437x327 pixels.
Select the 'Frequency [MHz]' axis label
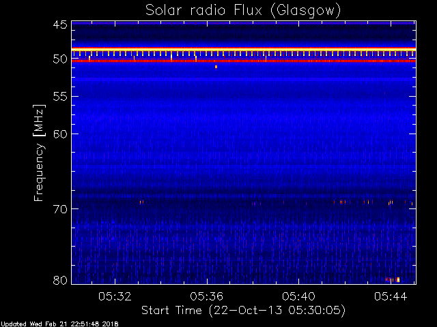[x=39, y=153]
